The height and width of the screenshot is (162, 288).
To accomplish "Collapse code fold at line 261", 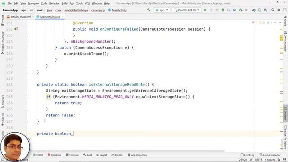I will pos(27,85).
